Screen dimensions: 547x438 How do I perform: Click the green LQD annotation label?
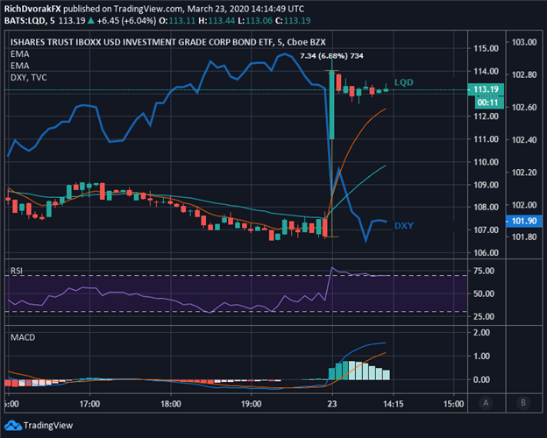pyautogui.click(x=403, y=82)
